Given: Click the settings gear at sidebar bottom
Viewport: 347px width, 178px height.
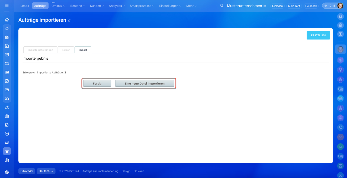Looking at the screenshot, I should tap(7, 172).
